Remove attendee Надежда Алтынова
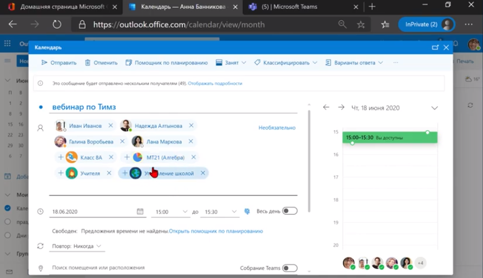 coord(191,125)
